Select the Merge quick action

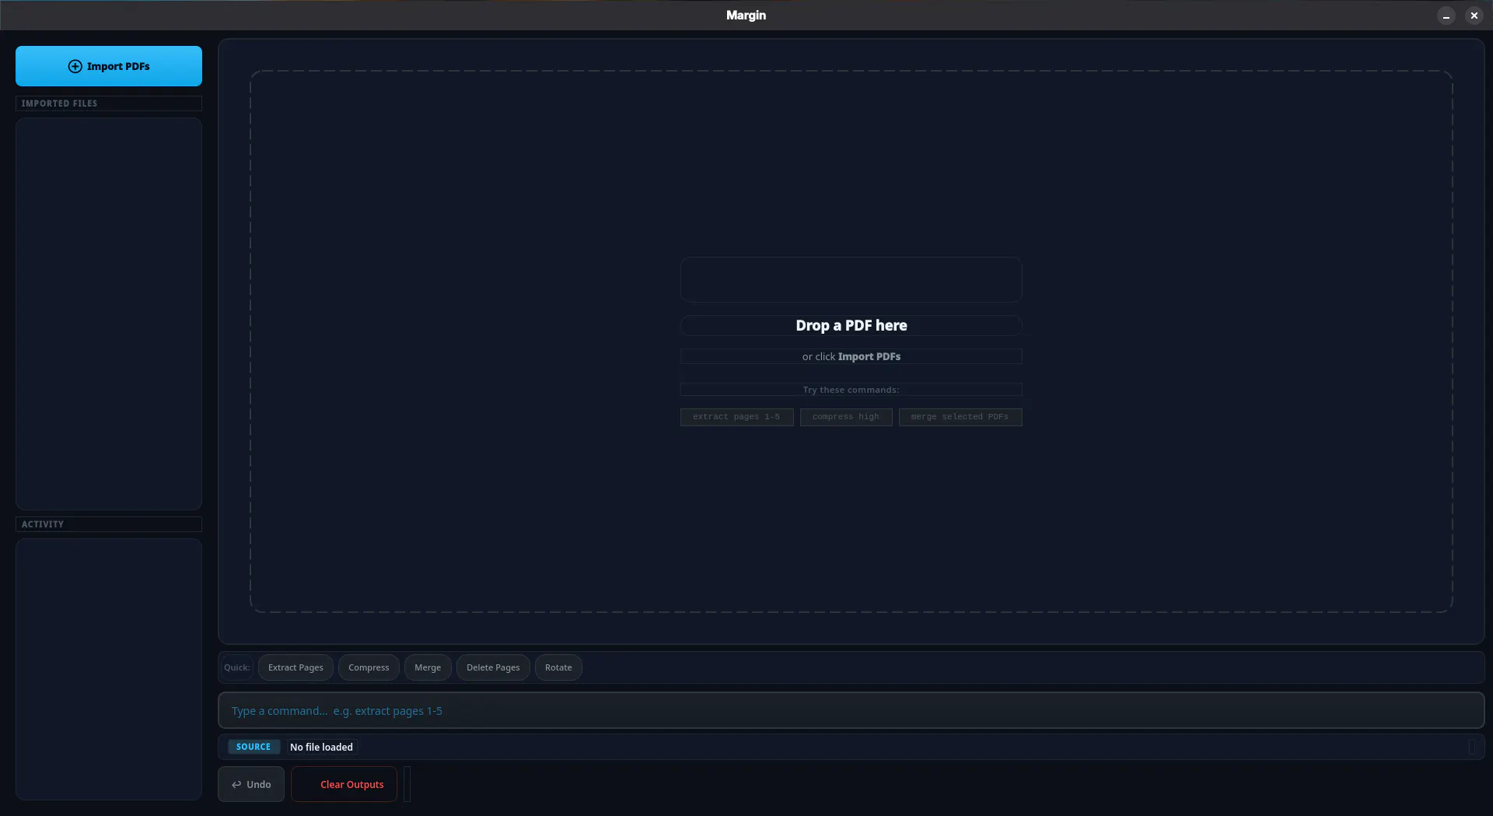pos(428,667)
